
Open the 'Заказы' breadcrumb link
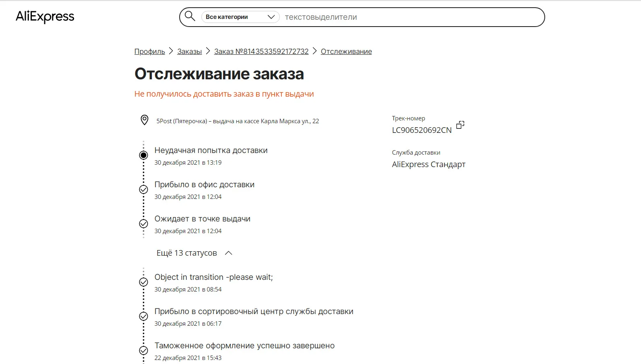(x=190, y=52)
